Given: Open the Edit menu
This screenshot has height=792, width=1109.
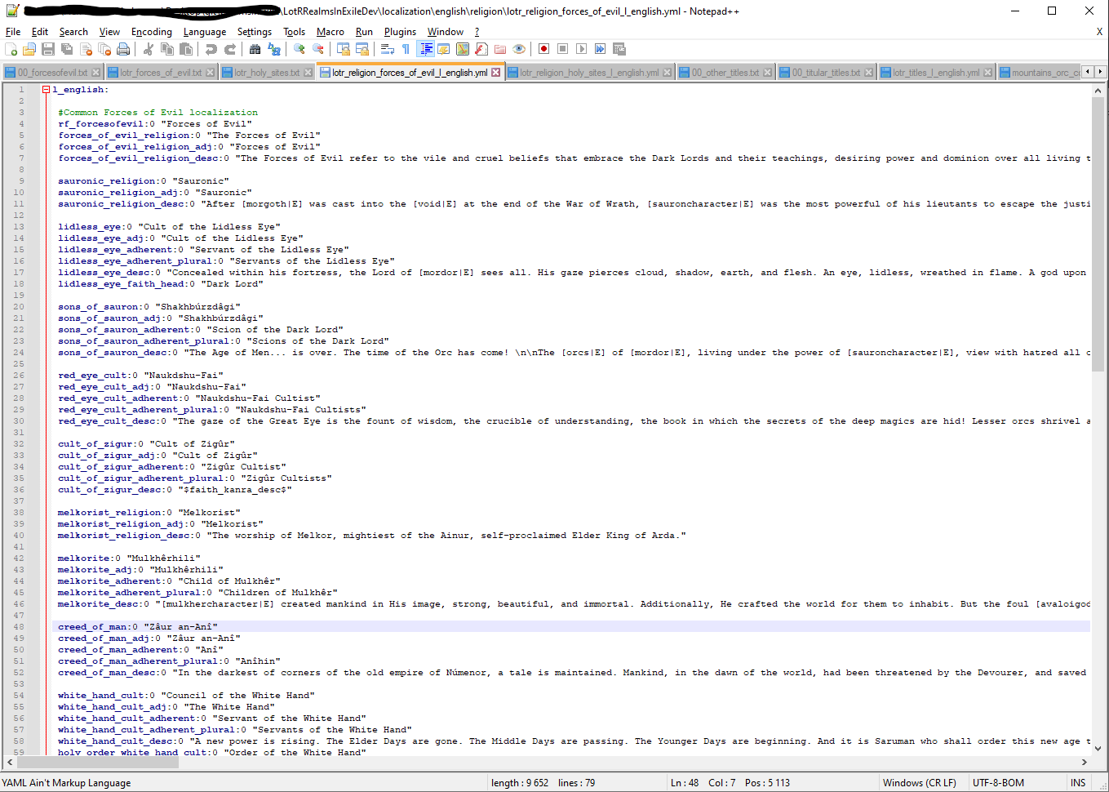Looking at the screenshot, I should (40, 32).
